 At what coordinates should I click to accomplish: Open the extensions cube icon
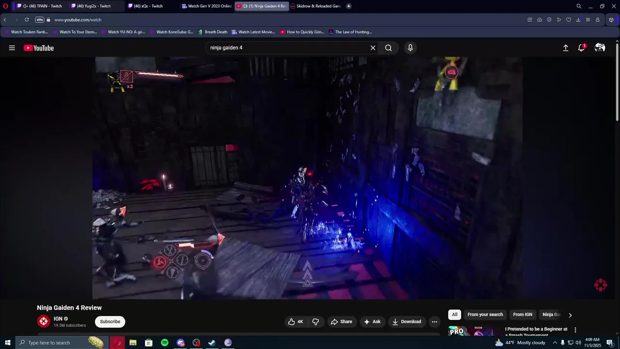pos(611,20)
